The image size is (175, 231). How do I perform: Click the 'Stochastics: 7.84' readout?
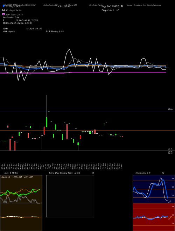pyautogui.click(x=11, y=17)
